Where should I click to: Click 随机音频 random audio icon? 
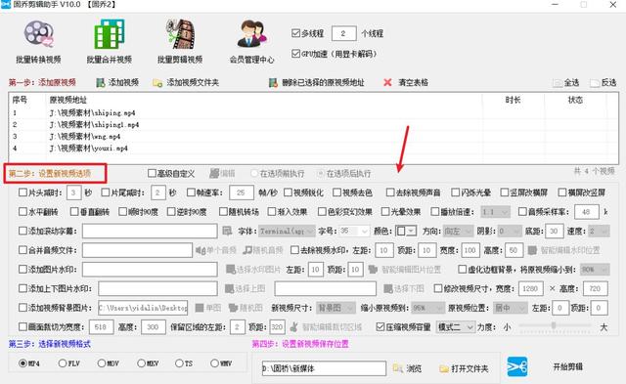(247, 250)
